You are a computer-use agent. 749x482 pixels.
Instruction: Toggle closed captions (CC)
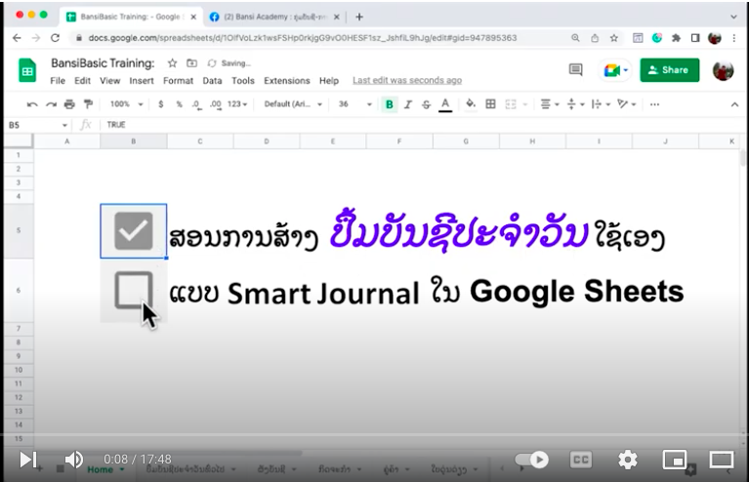pos(581,460)
